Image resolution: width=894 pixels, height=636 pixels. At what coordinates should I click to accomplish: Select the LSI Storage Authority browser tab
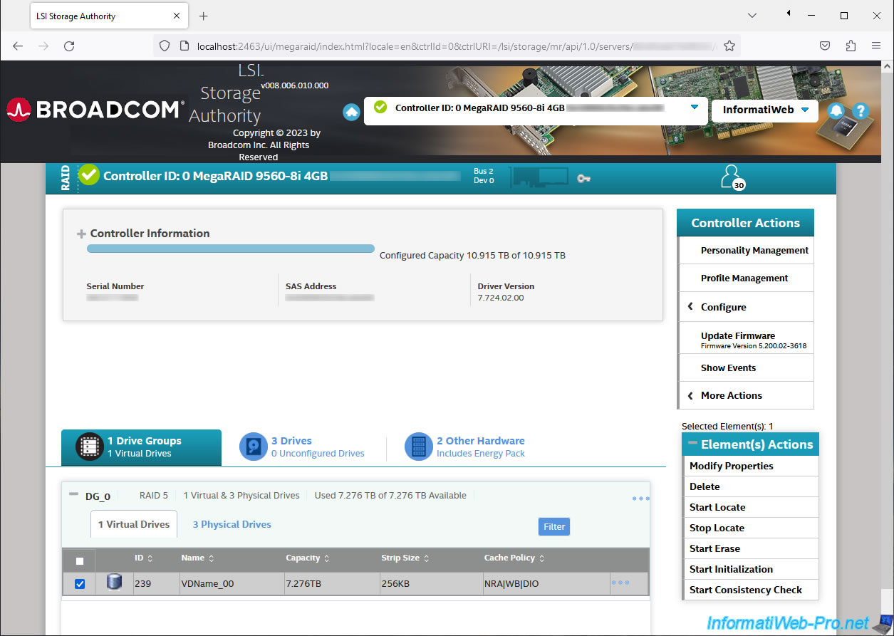click(x=108, y=16)
